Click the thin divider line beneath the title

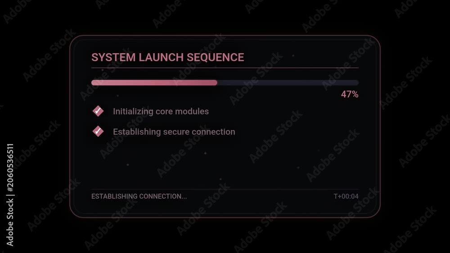(225, 68)
